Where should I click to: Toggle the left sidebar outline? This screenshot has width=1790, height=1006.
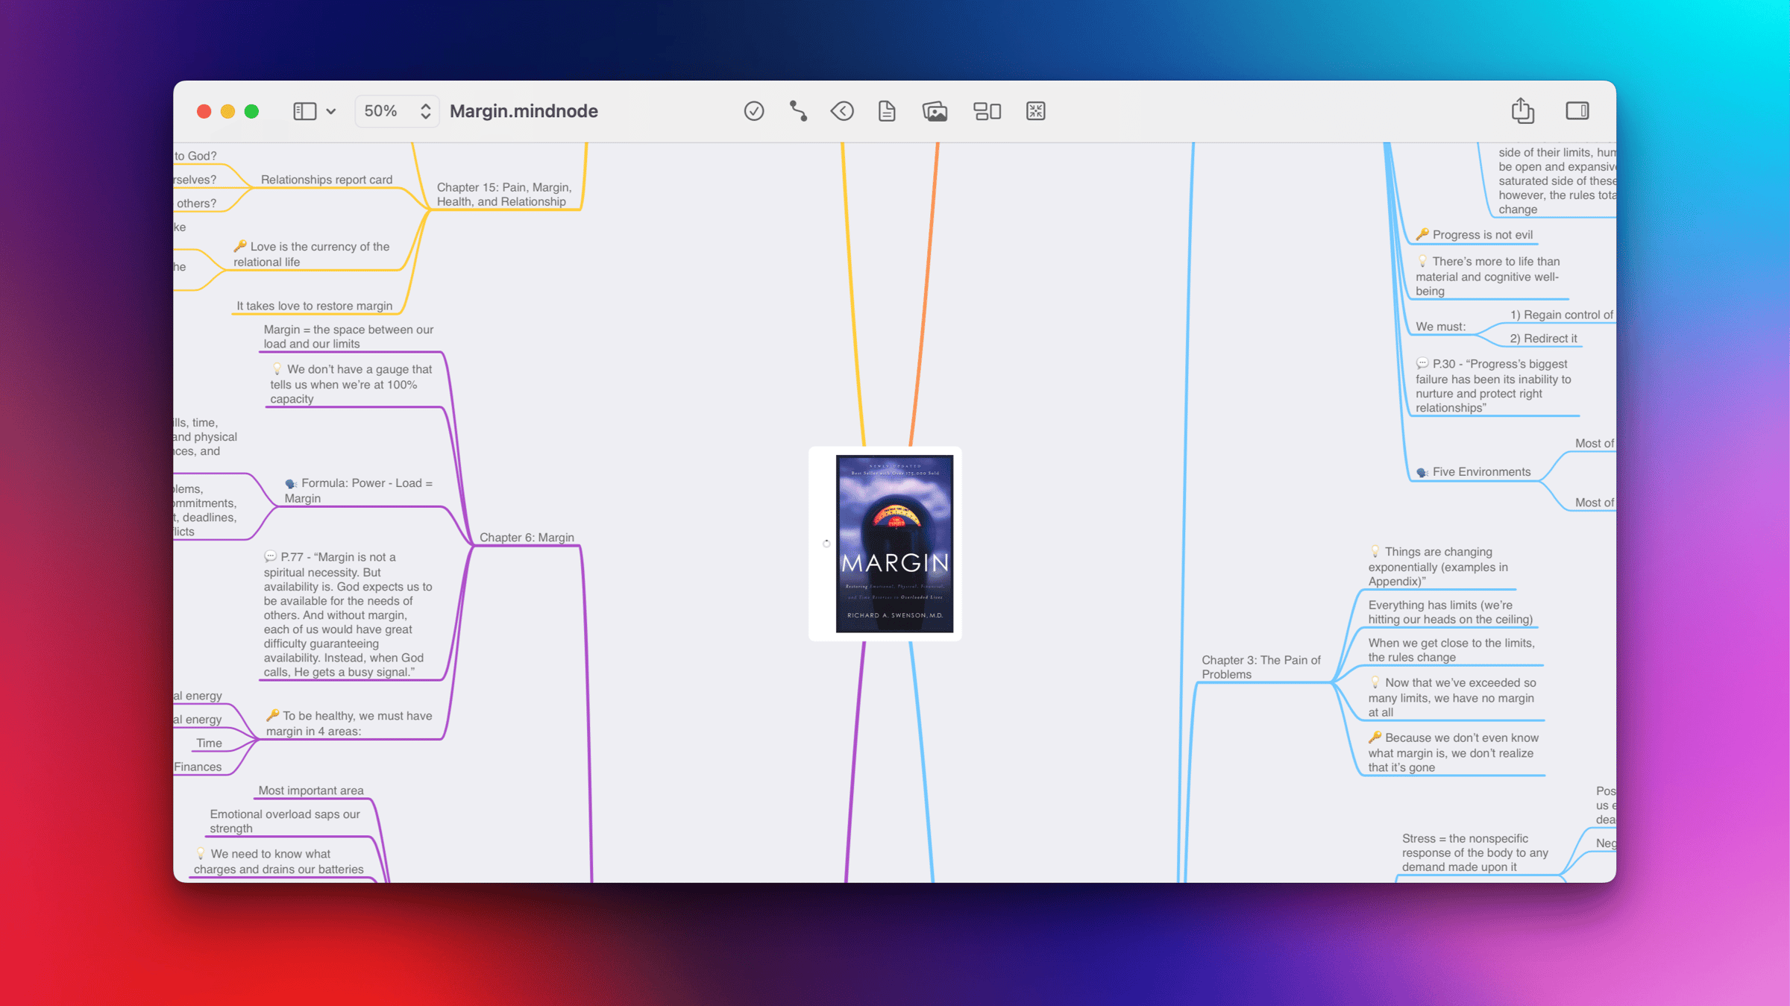(304, 111)
